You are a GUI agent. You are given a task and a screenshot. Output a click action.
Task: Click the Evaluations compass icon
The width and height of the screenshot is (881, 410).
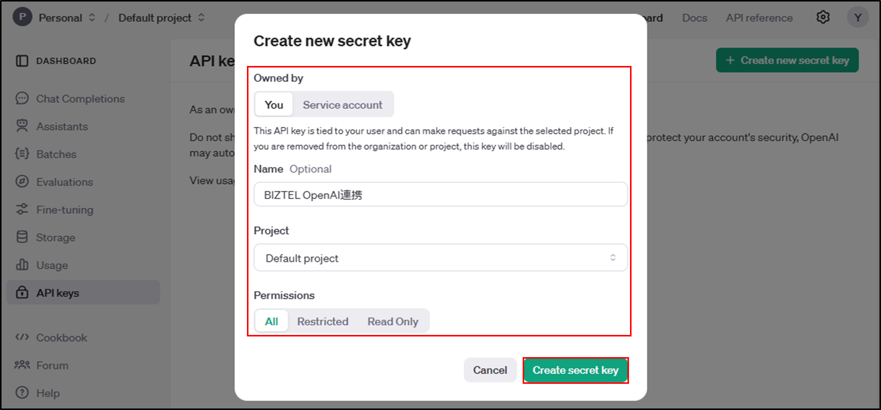coord(22,181)
